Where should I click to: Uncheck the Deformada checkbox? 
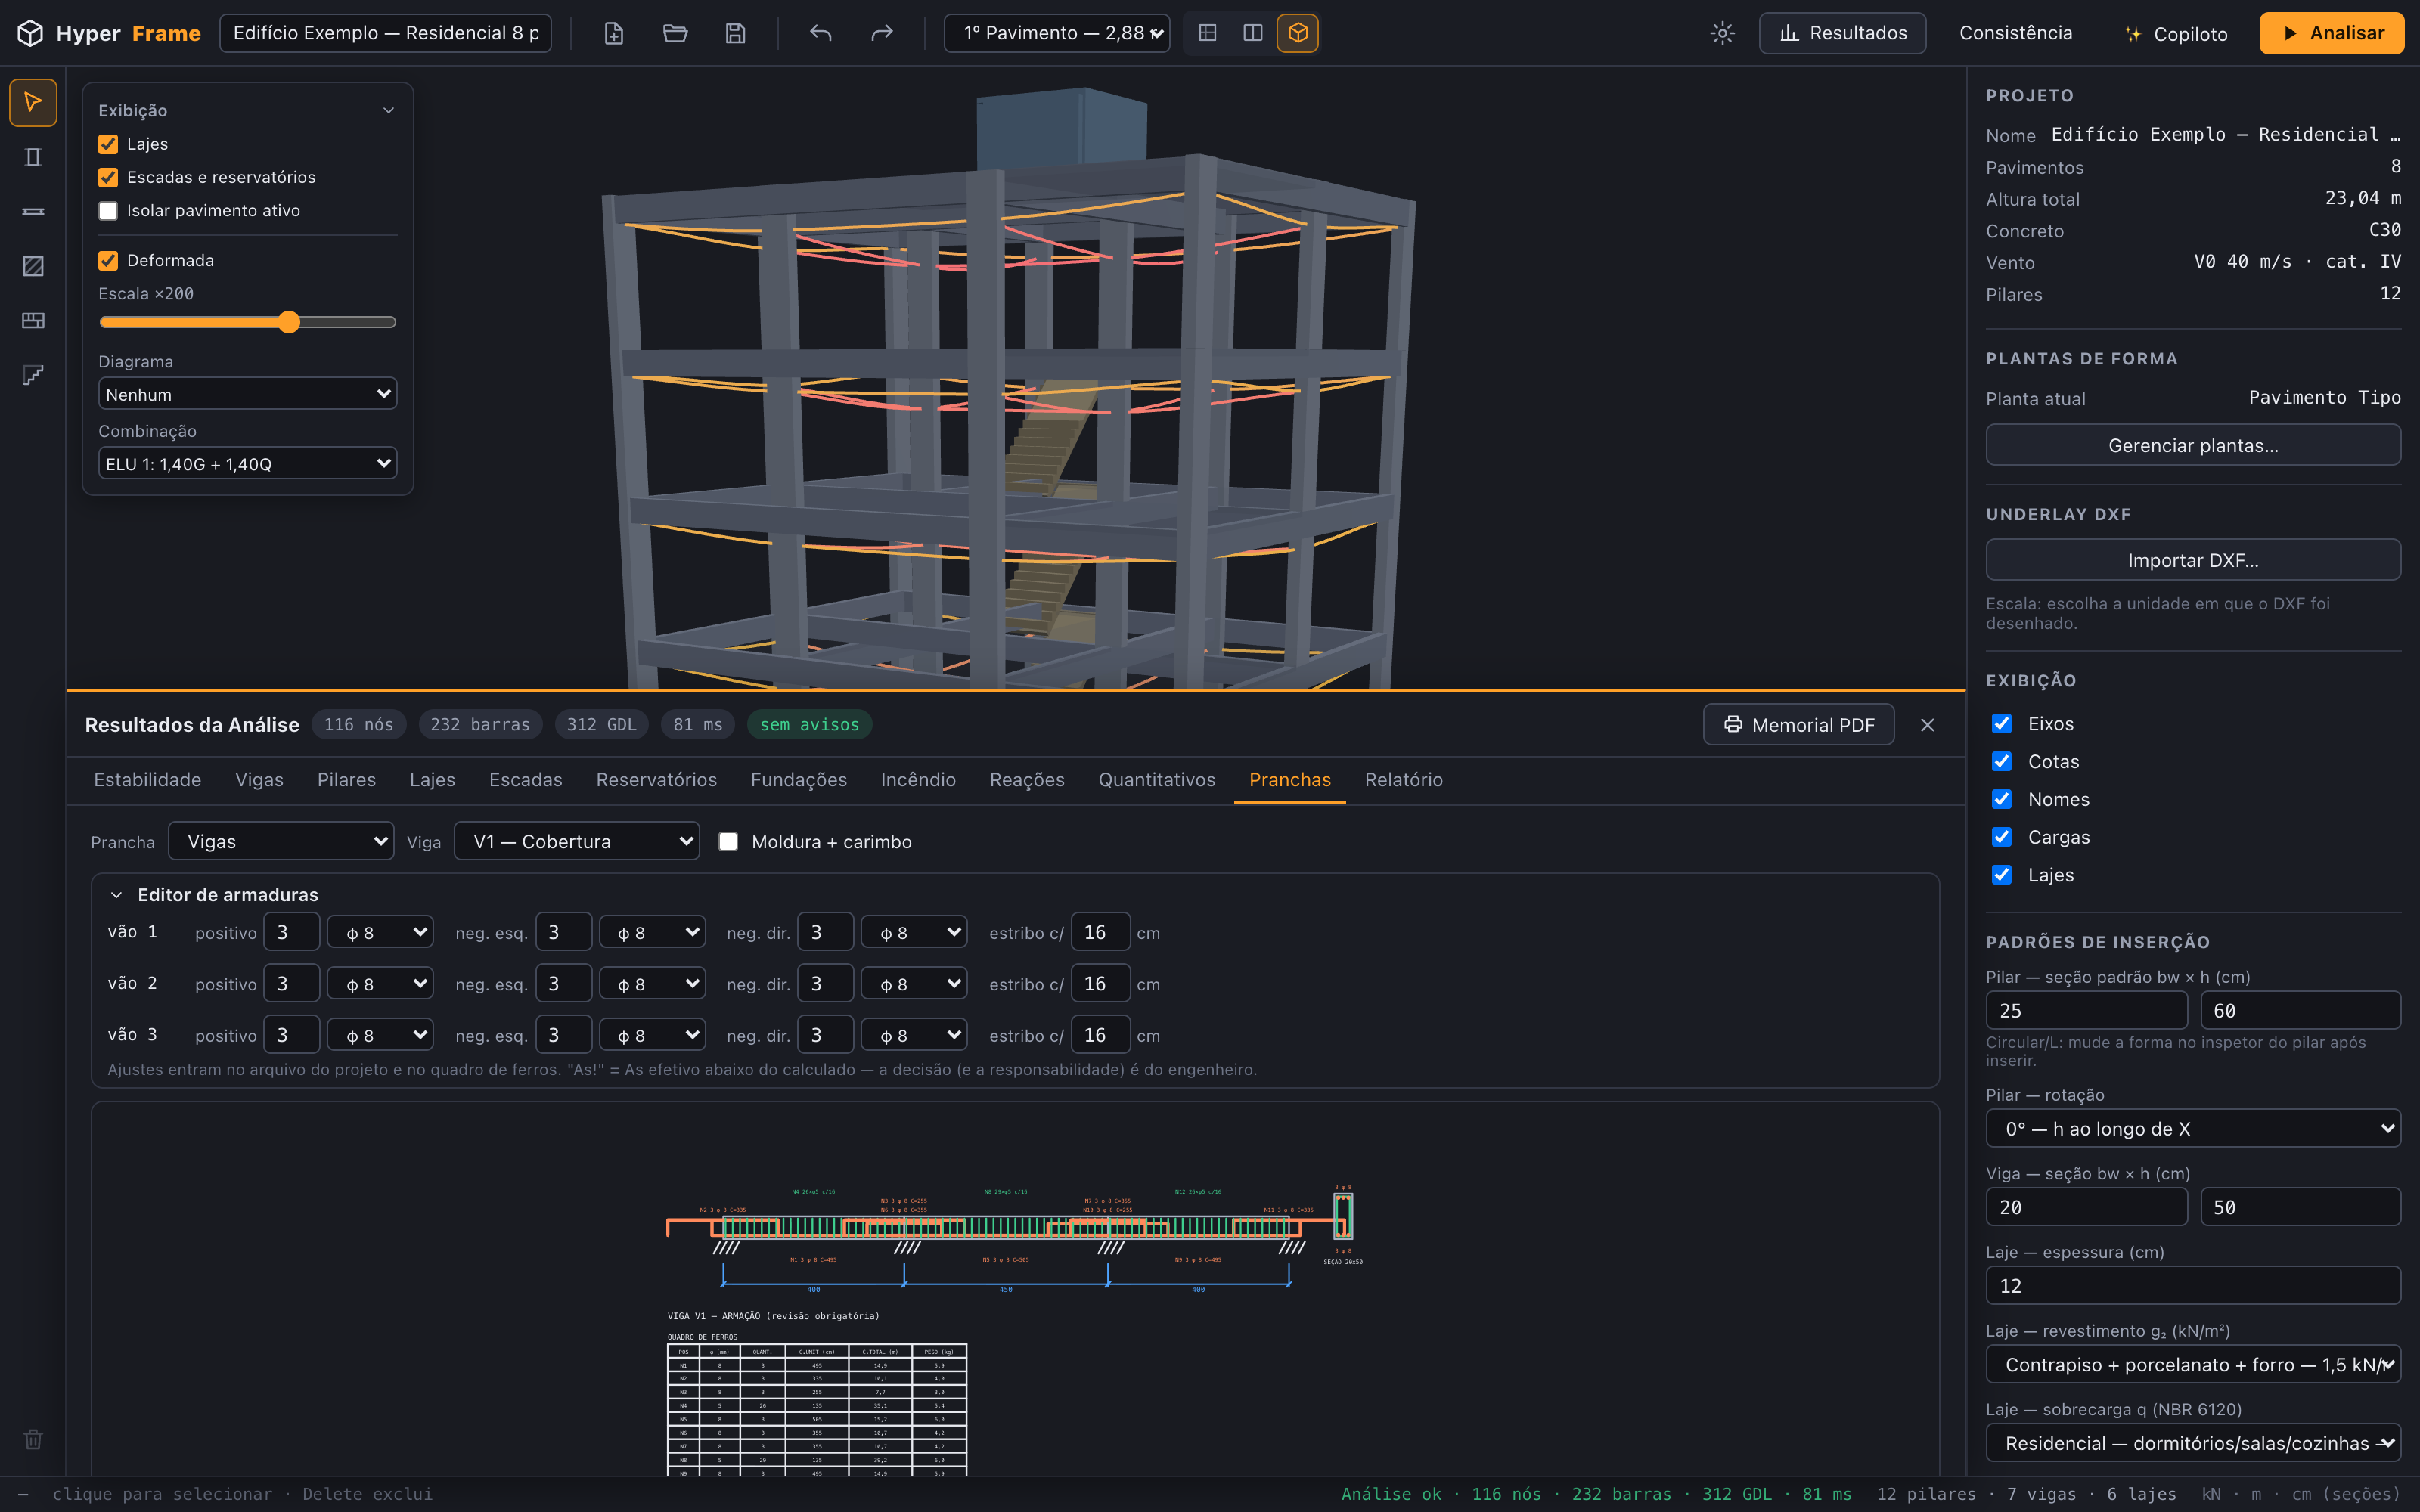pos(108,261)
